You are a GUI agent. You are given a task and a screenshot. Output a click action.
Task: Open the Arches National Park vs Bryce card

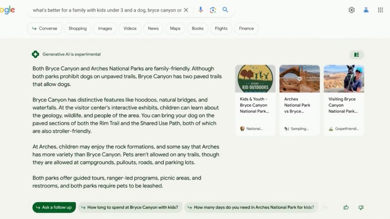(299, 100)
